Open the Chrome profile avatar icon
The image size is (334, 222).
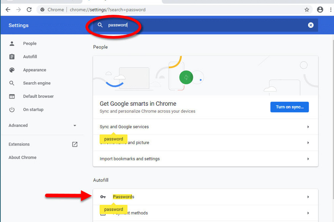[320, 9]
